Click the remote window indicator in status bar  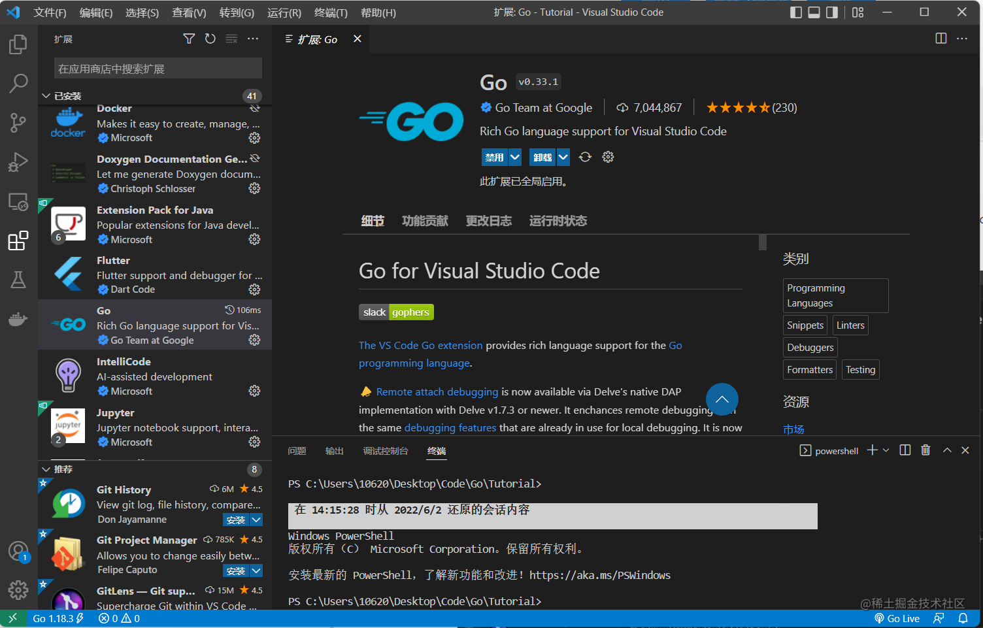pyautogui.click(x=13, y=618)
